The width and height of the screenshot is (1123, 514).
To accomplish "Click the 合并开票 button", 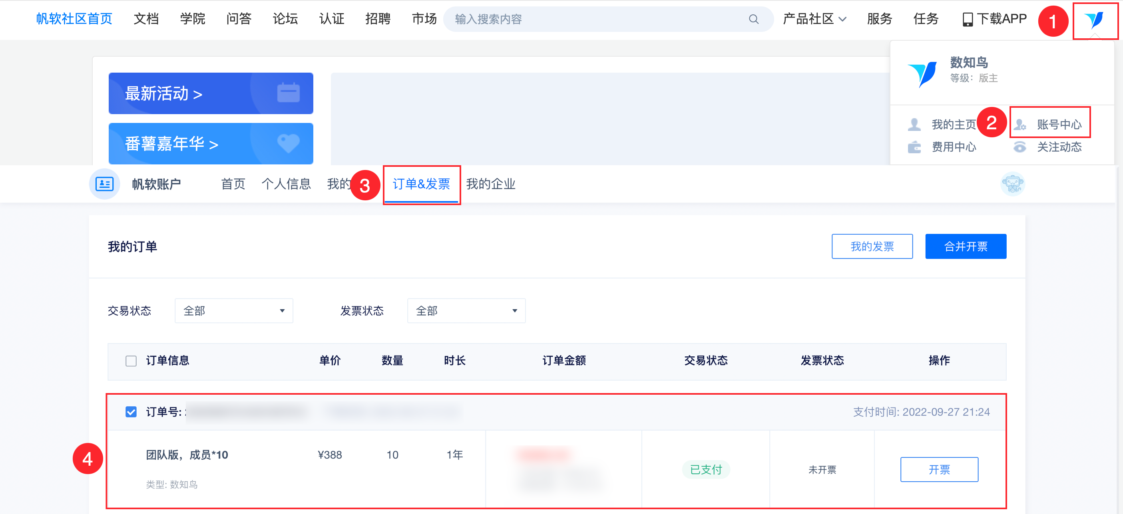I will pos(966,246).
